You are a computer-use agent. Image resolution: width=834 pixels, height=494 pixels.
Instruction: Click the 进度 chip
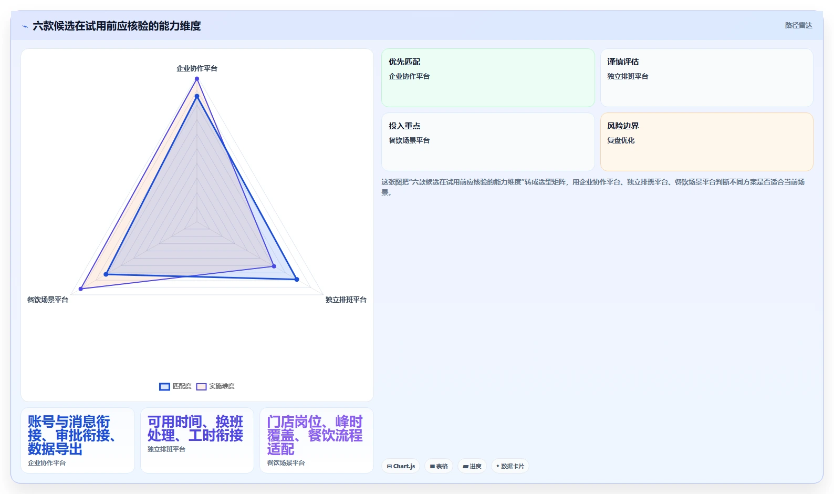pyautogui.click(x=472, y=466)
